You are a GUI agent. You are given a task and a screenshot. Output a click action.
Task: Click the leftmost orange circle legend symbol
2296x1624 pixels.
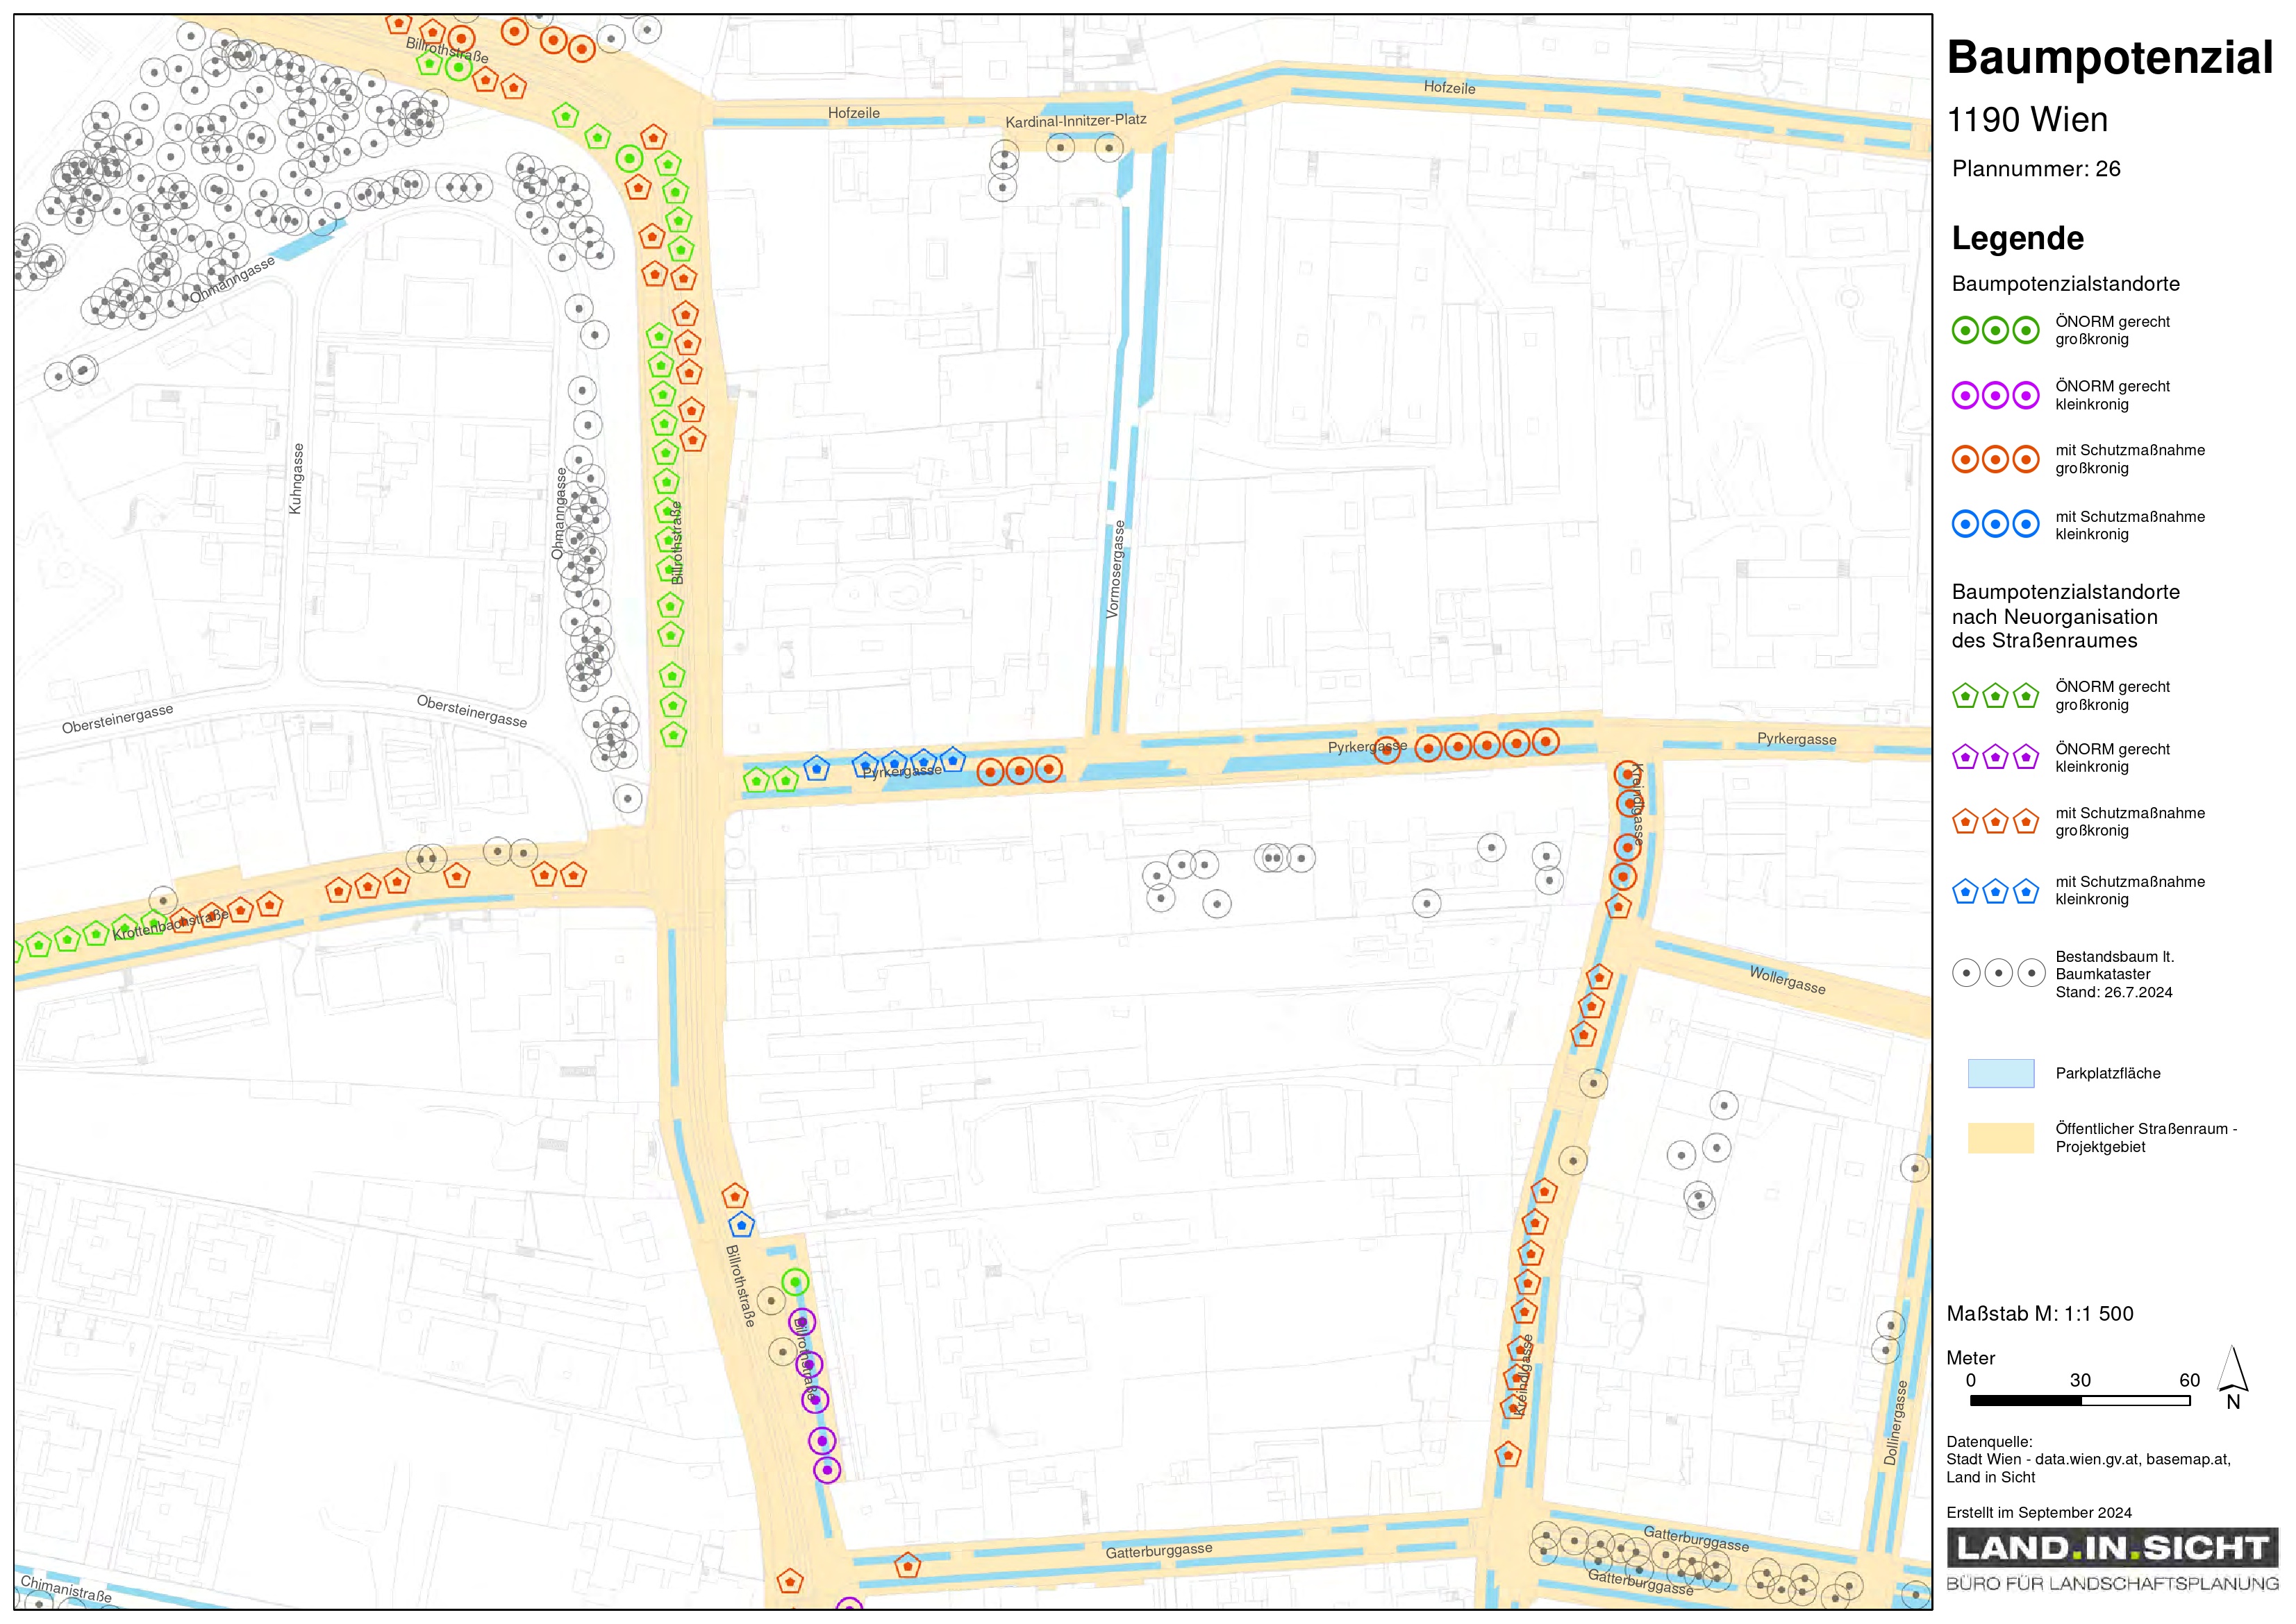[1965, 459]
